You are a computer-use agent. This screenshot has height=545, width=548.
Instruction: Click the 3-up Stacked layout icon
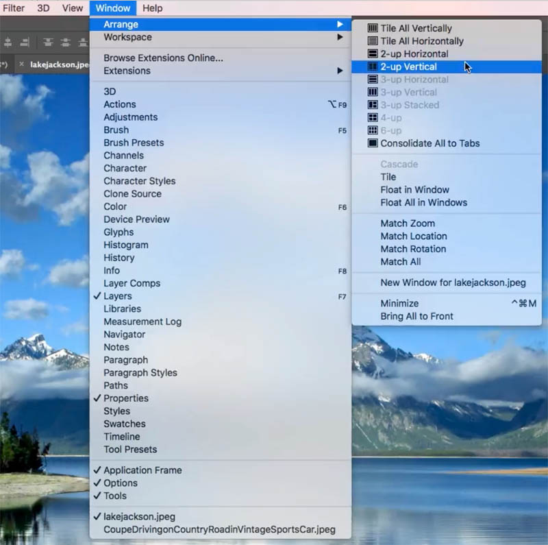[x=373, y=105]
